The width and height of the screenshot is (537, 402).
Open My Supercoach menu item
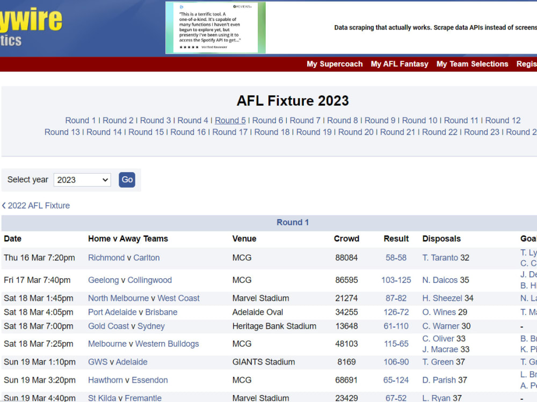[335, 64]
